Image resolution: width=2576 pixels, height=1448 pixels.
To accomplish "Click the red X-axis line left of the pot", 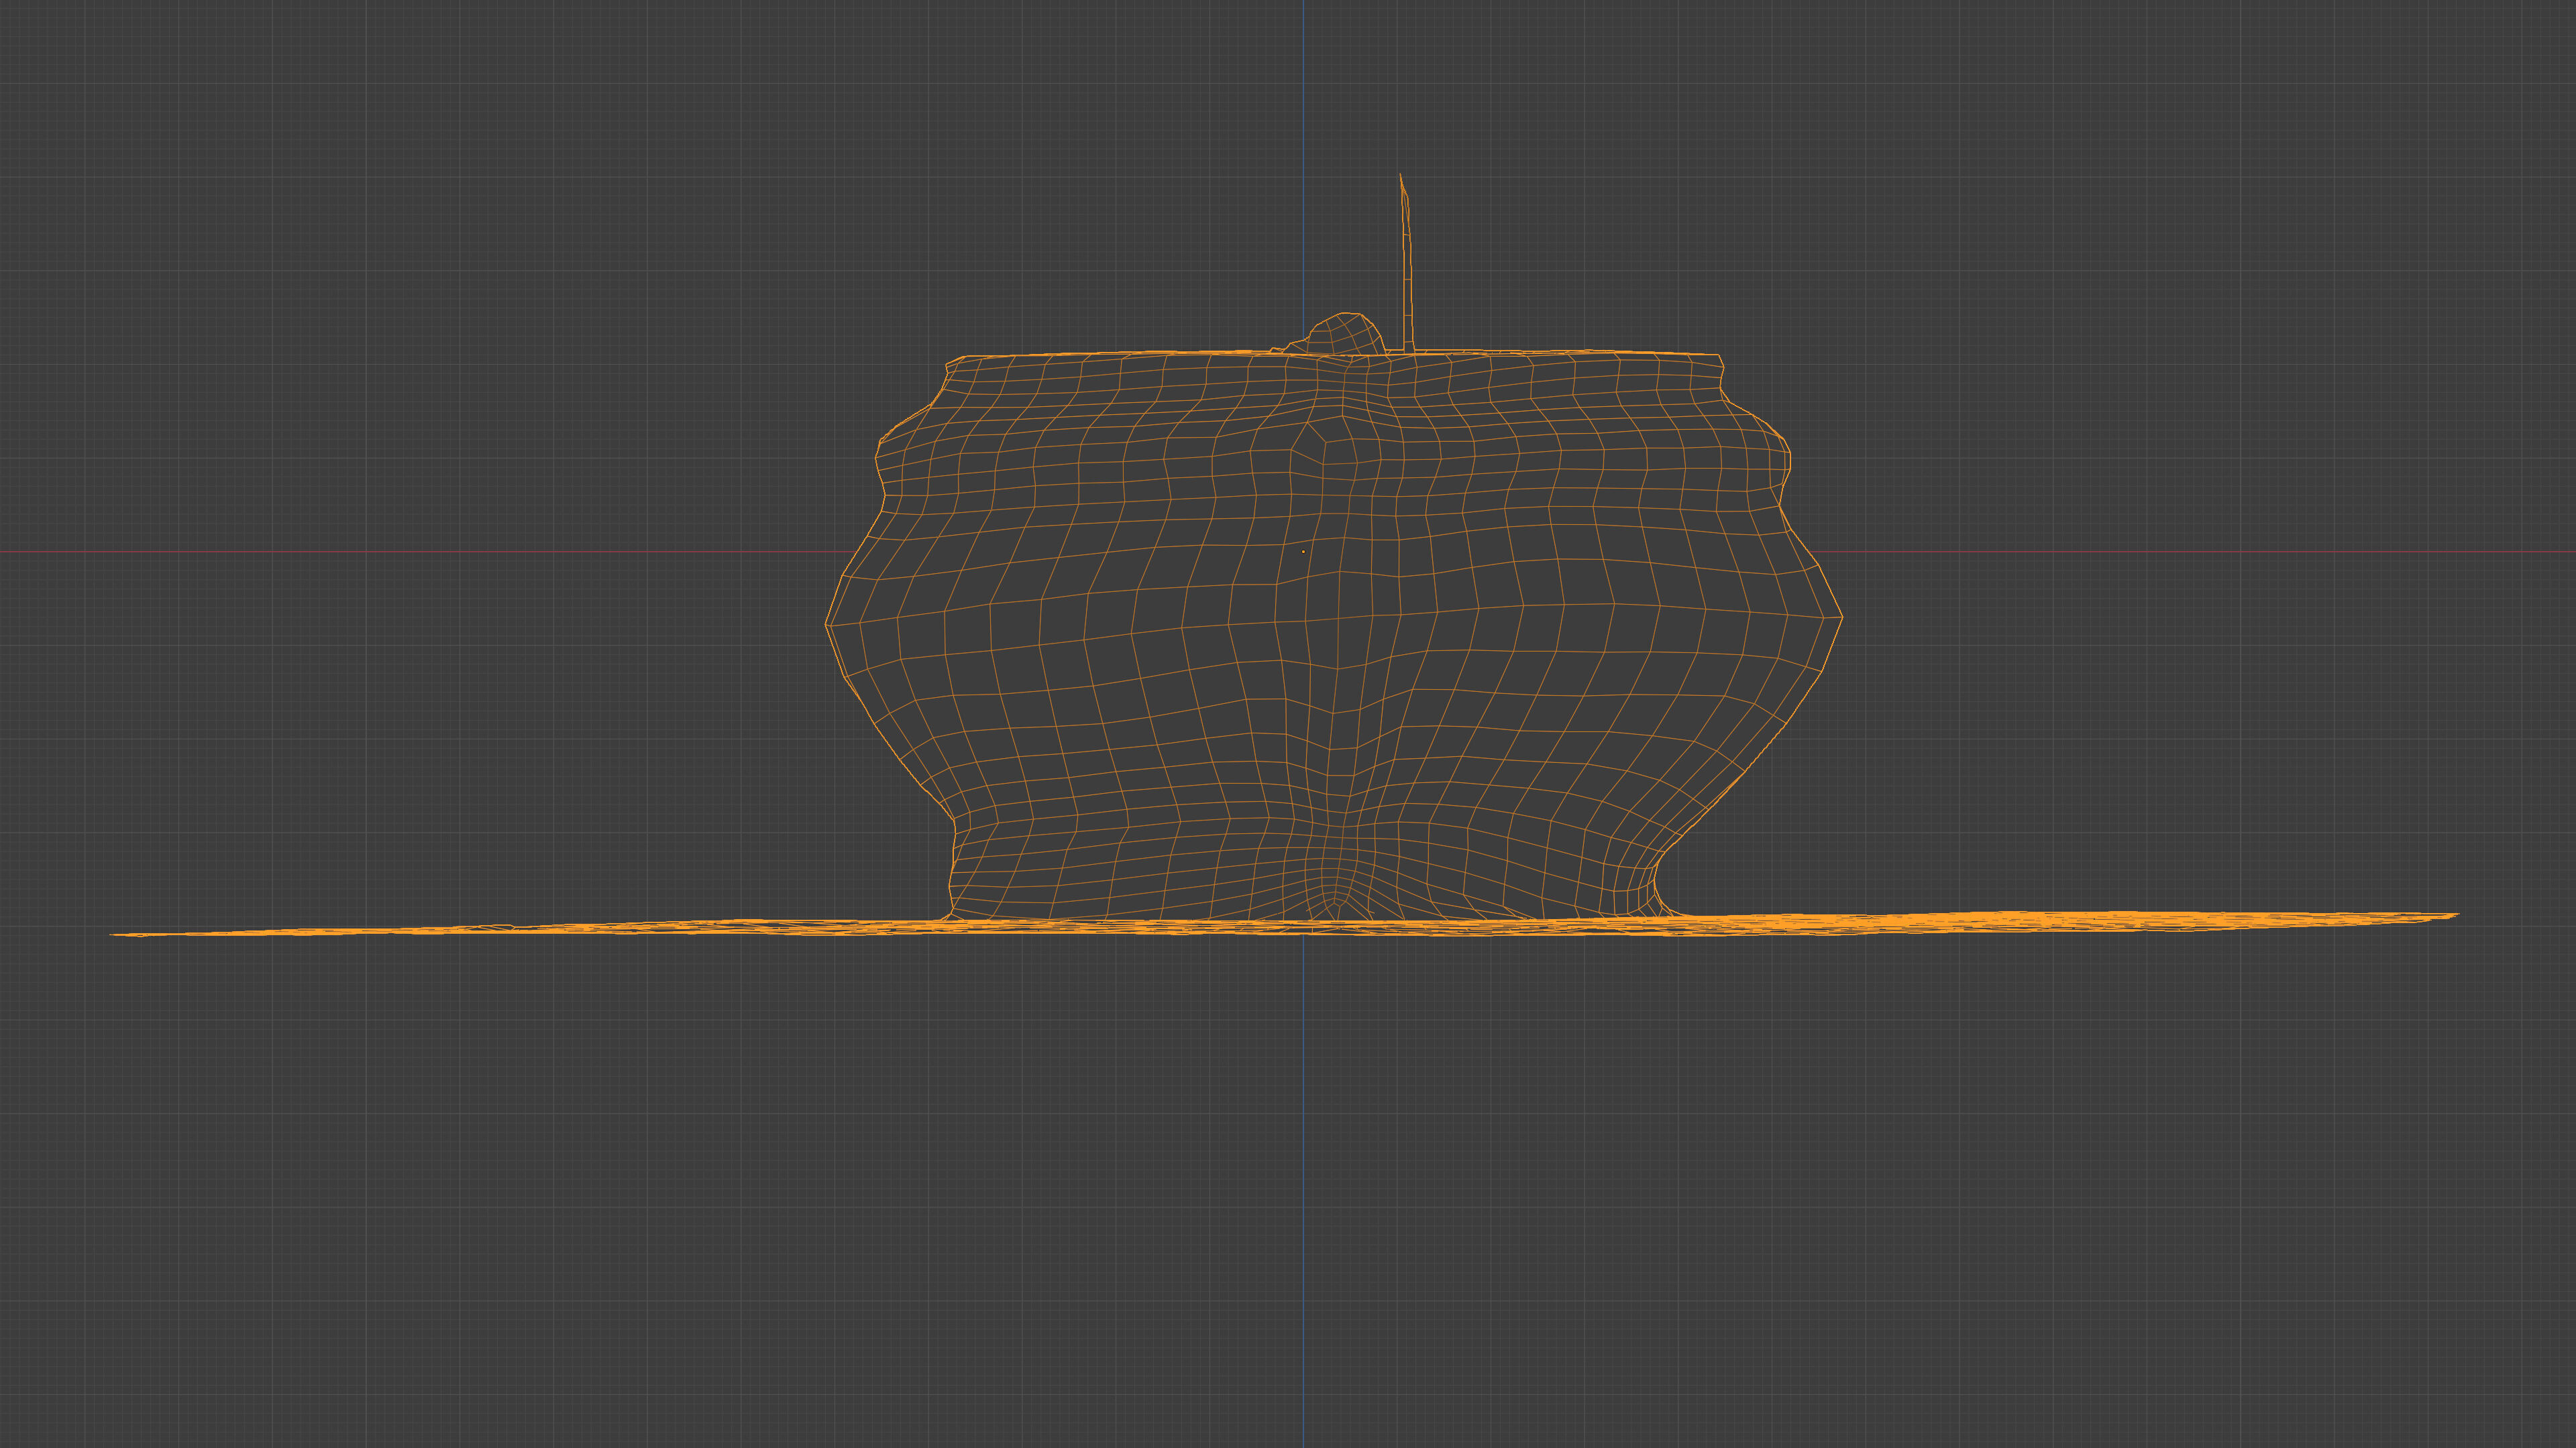I will coord(400,552).
